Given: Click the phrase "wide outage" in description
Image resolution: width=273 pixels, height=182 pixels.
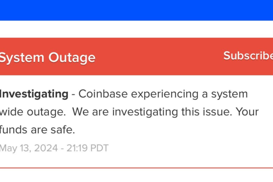Looking at the screenshot, I should (32, 112).
